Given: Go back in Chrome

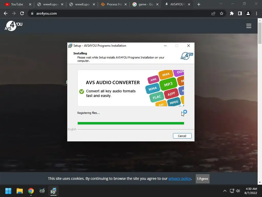Looking at the screenshot, I should point(6,13).
